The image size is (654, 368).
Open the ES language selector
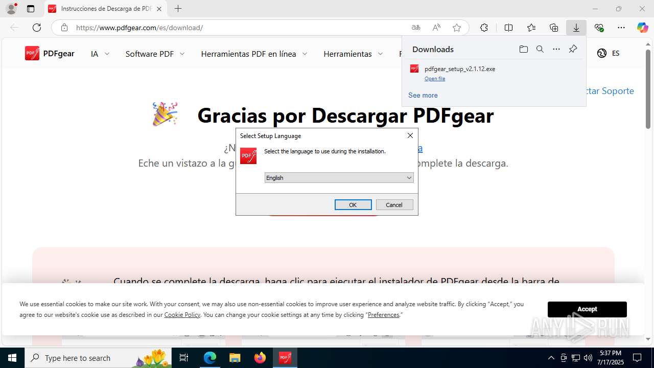coord(609,53)
